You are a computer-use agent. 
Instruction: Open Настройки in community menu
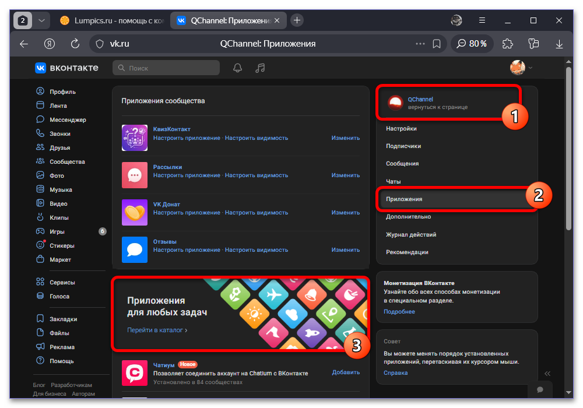click(401, 129)
